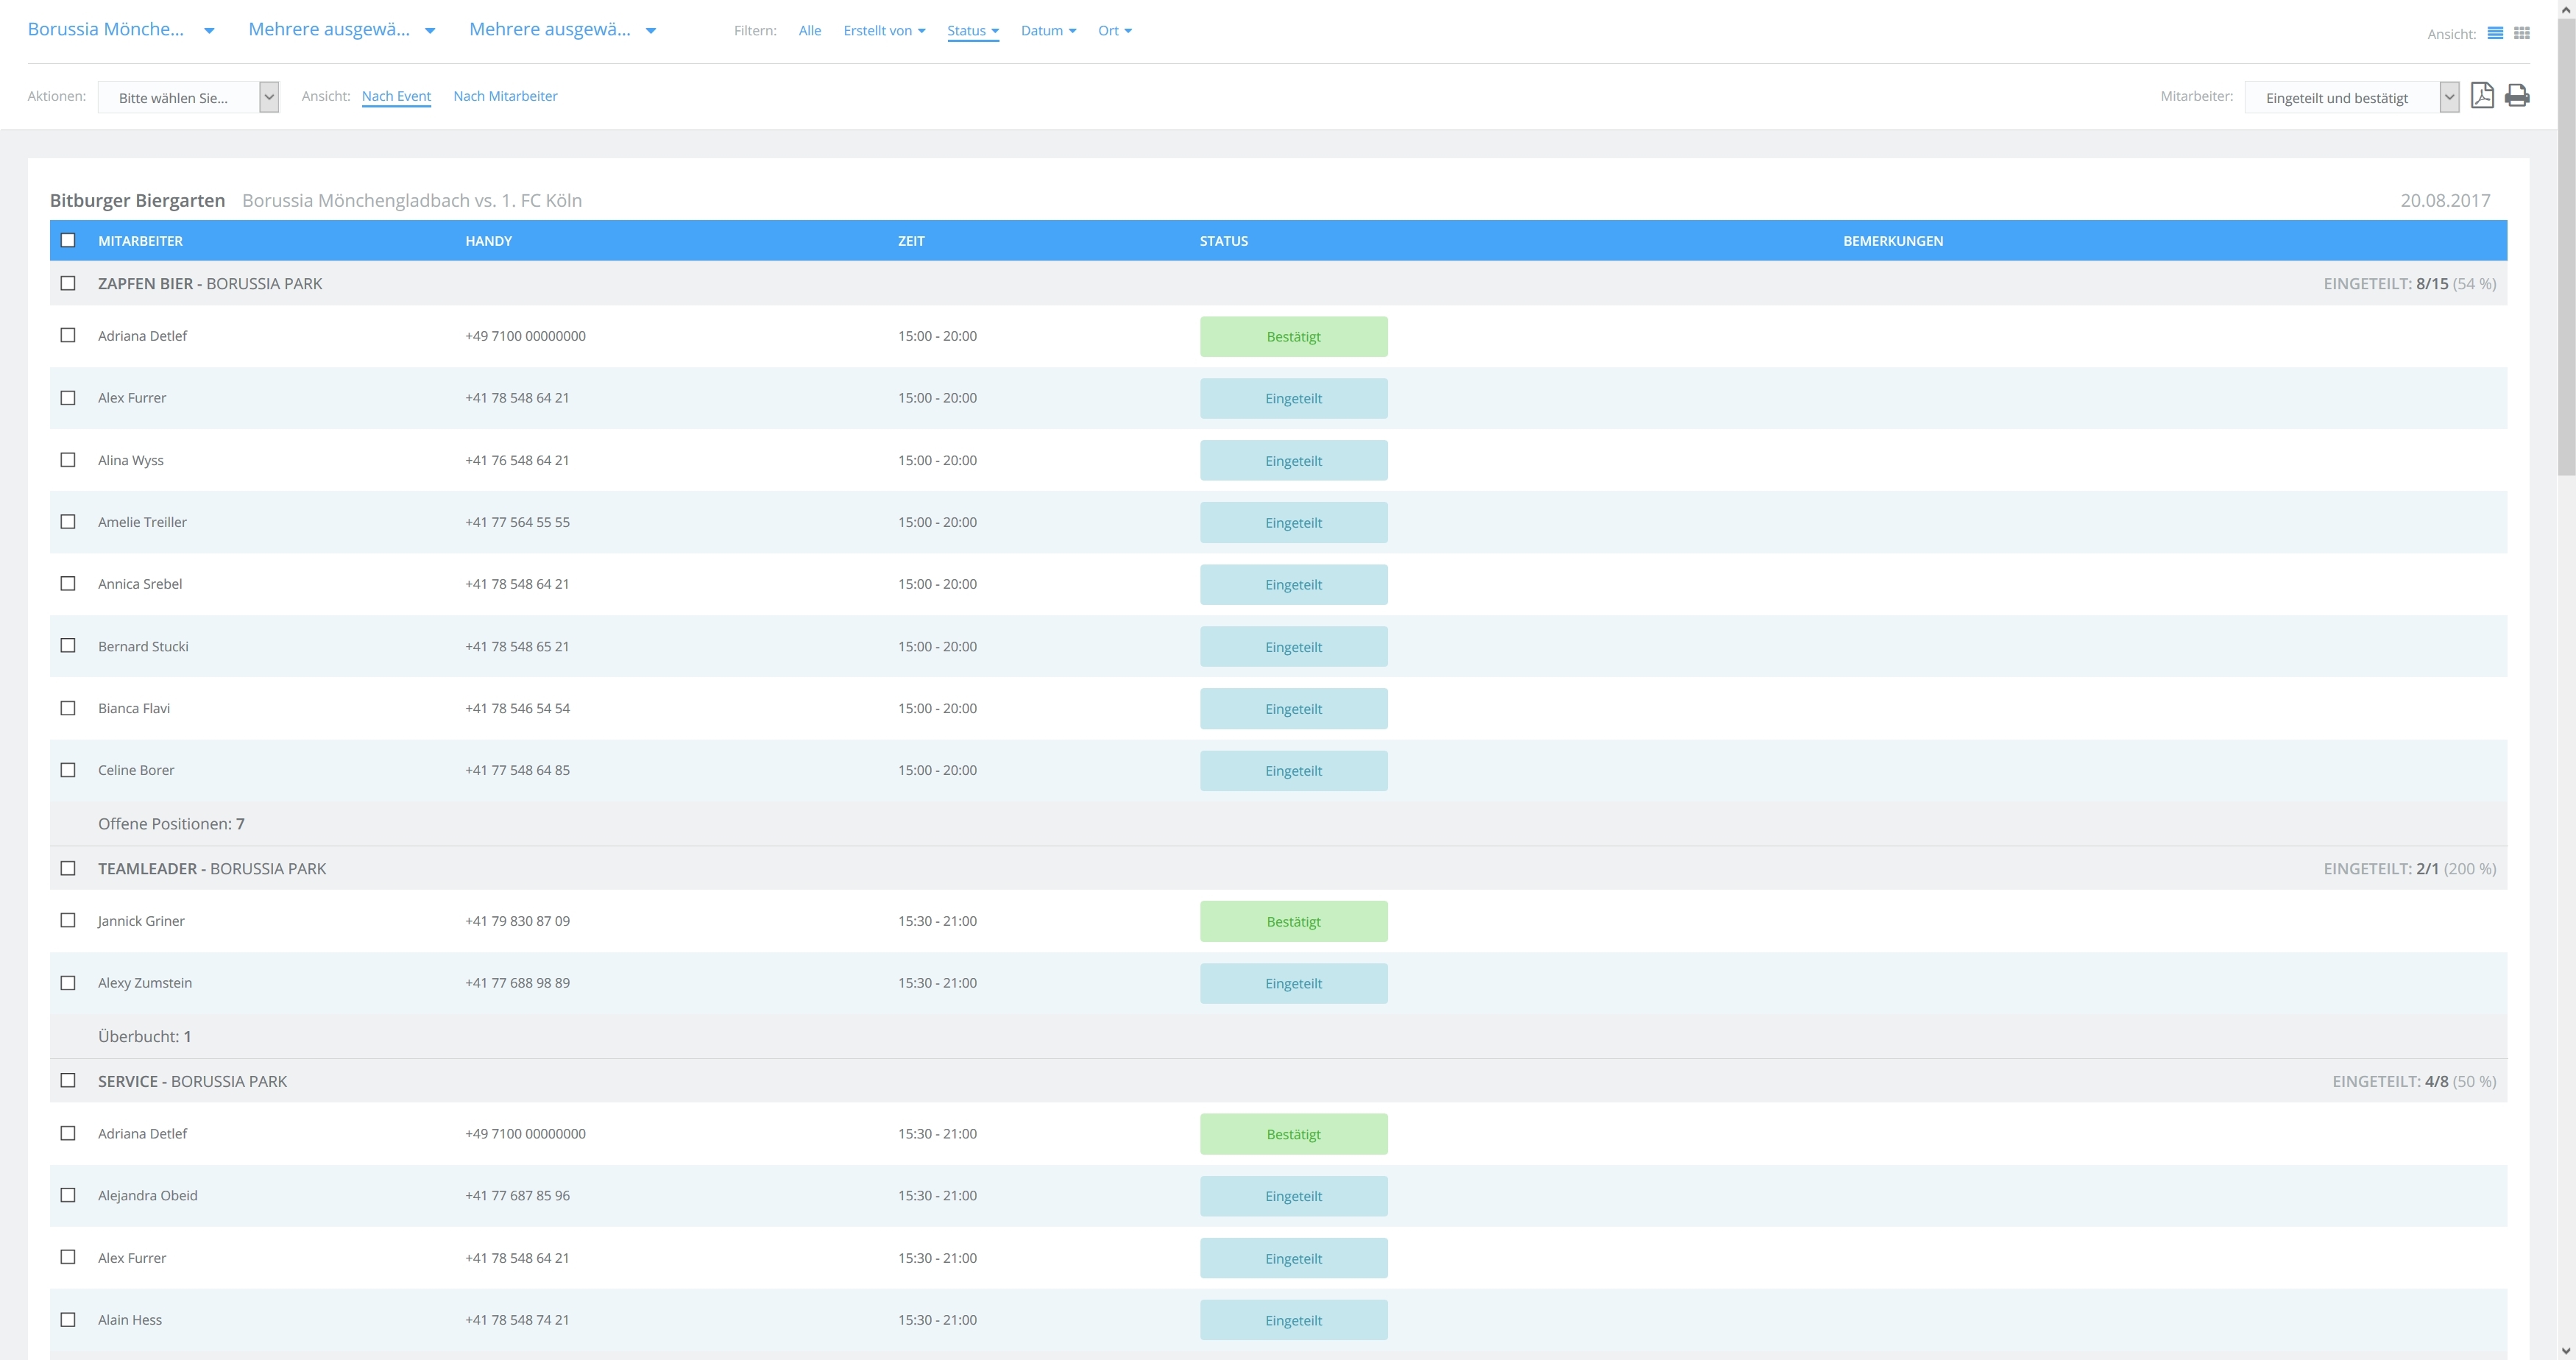The width and height of the screenshot is (2576, 1360).
Task: Tick checkbox for Alex Furrer in Zapfen Bier
Action: point(68,398)
